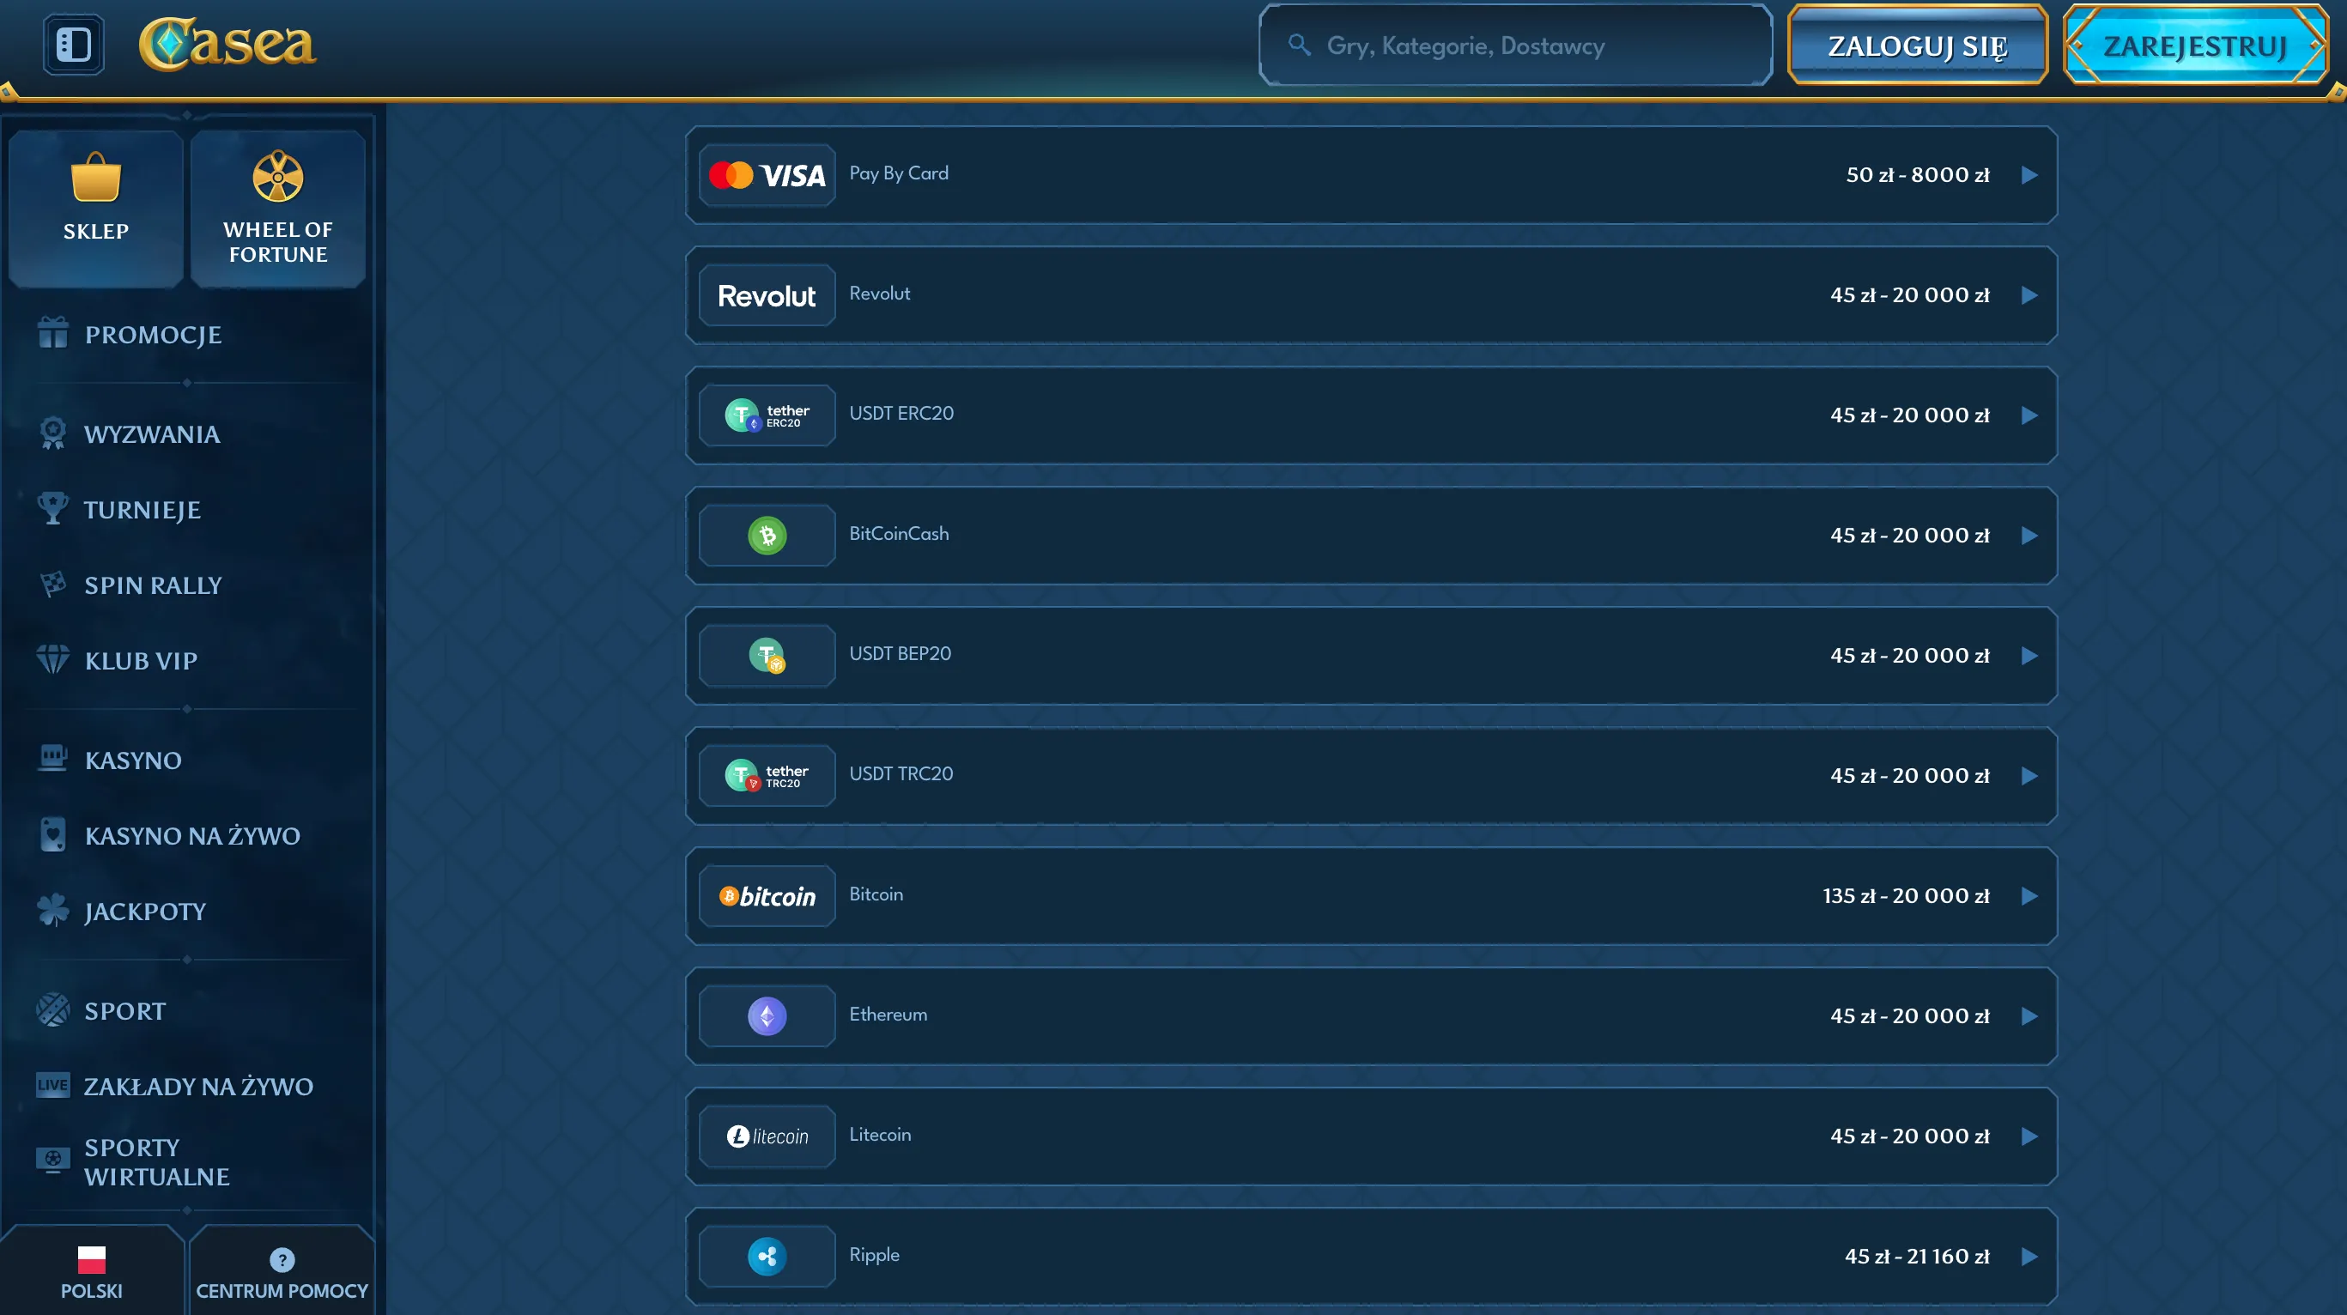Open Jackpoty from the sidebar
Viewport: 2347px width, 1315px height.
(145, 912)
